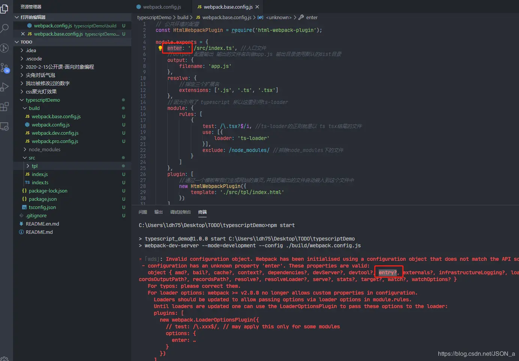Open the settings gear in activity bar

tap(4, 358)
